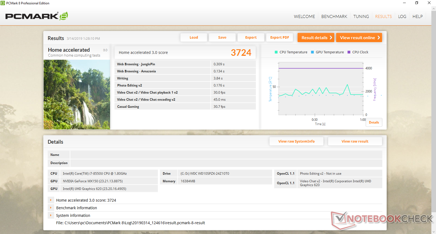Click the Load button
Screen dimensions: 436x234
[194, 38]
